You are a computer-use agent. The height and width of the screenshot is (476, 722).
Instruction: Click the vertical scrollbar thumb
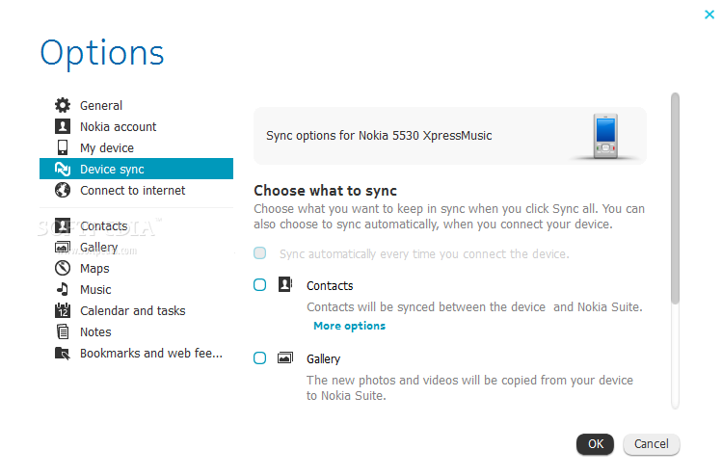(675, 198)
